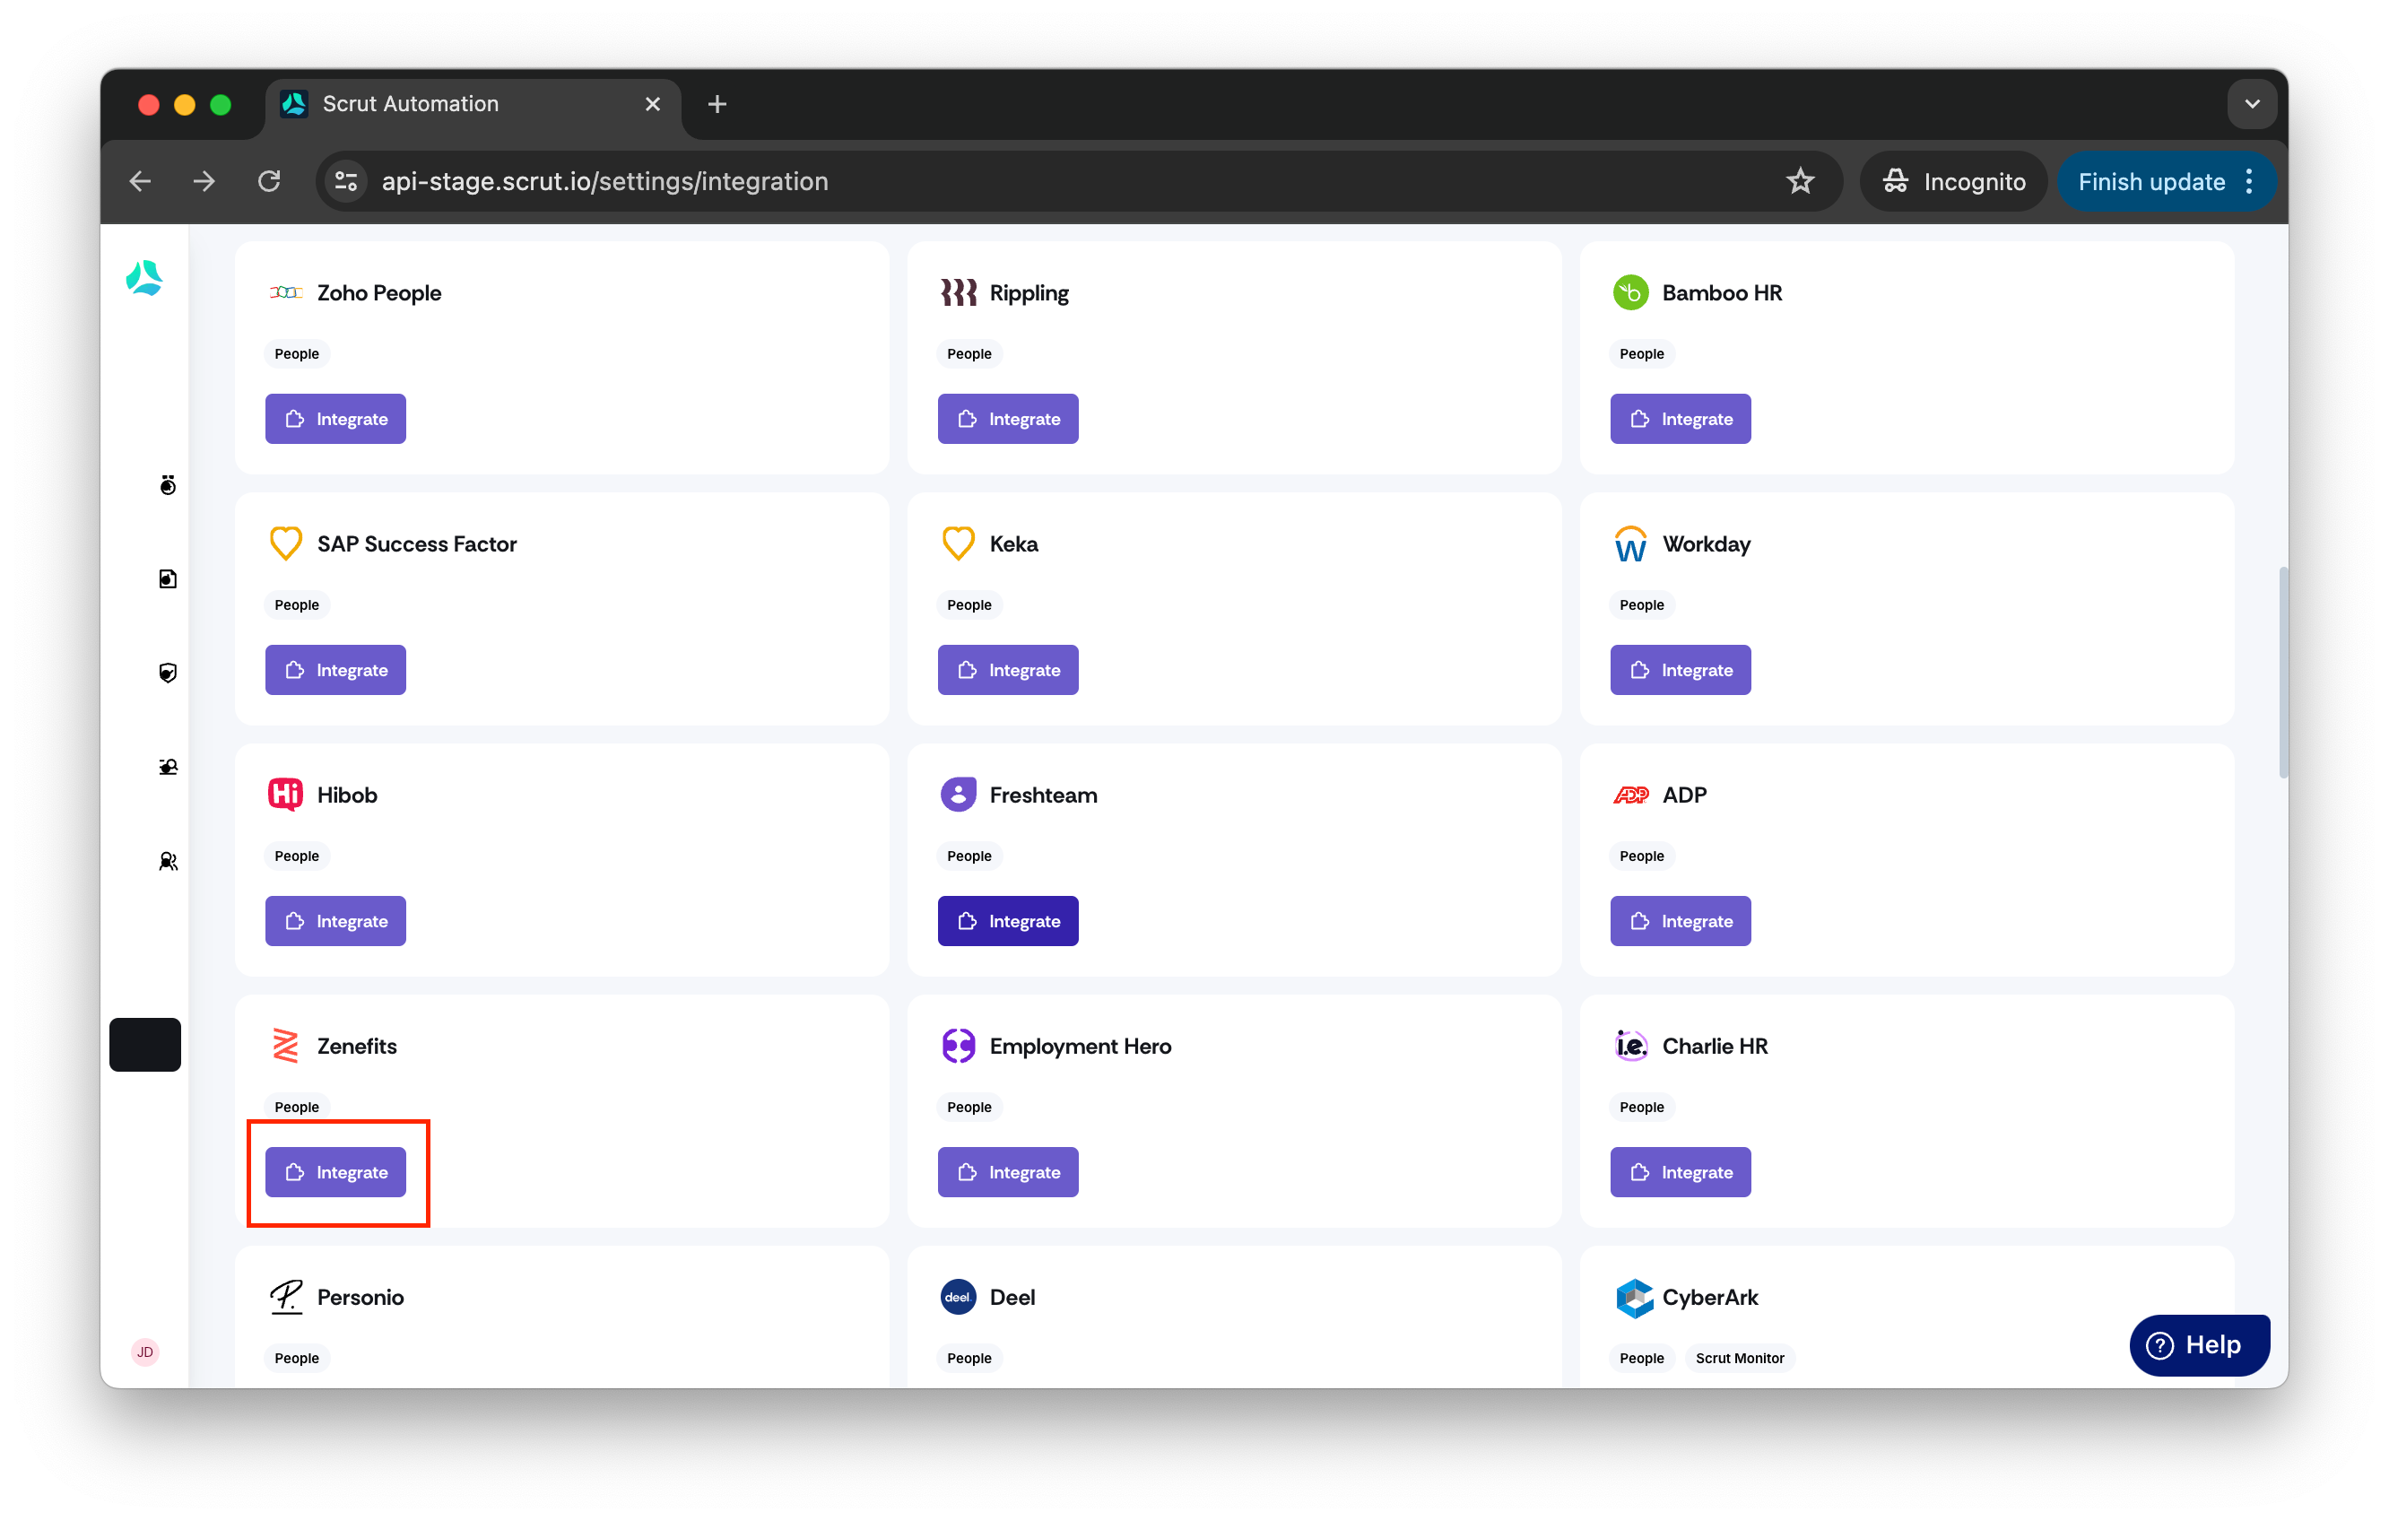Click the Scrut Monitor tag on CyberArk
The image size is (2389, 1521).
click(x=1739, y=1357)
